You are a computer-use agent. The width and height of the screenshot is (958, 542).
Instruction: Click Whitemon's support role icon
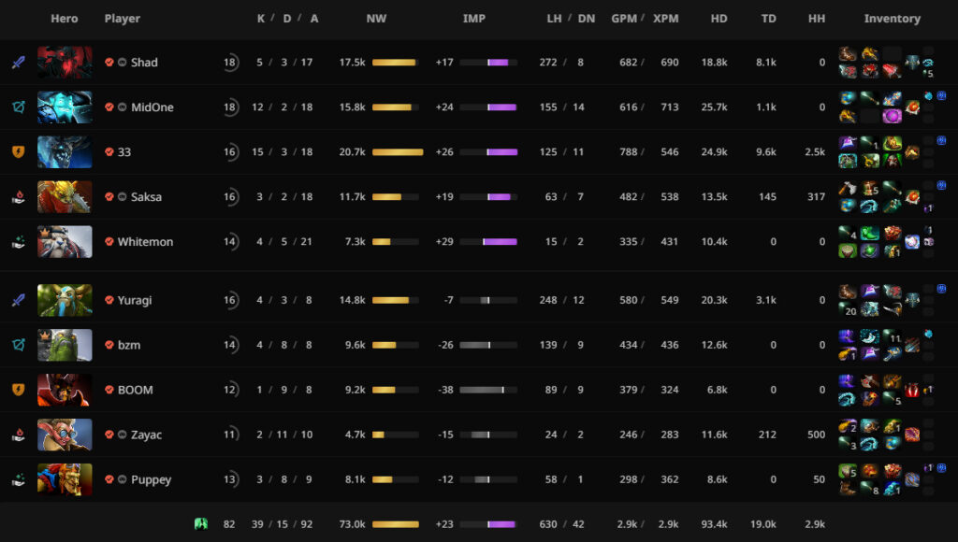point(18,242)
